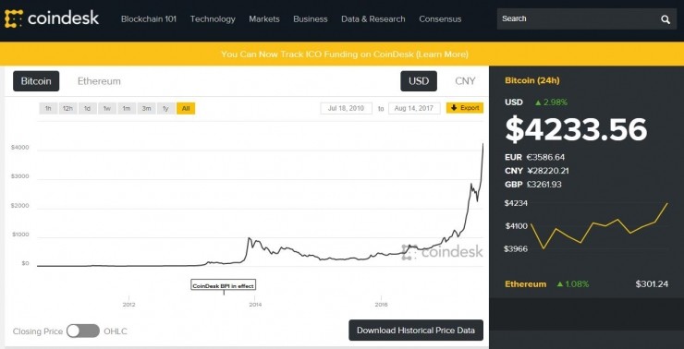Open the start date Jul 18, 2010 picker
The height and width of the screenshot is (349, 684).
(x=346, y=108)
